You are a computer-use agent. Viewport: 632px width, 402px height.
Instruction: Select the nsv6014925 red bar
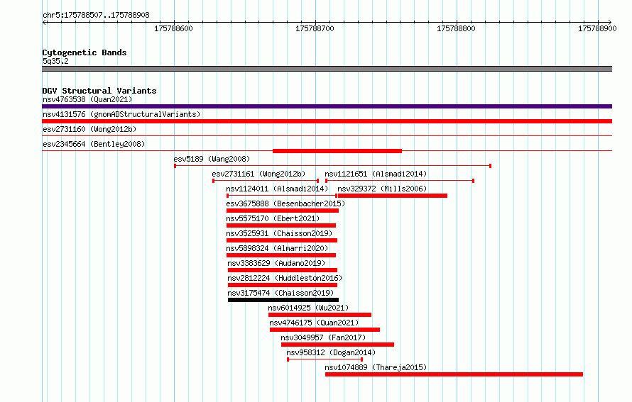tap(320, 315)
